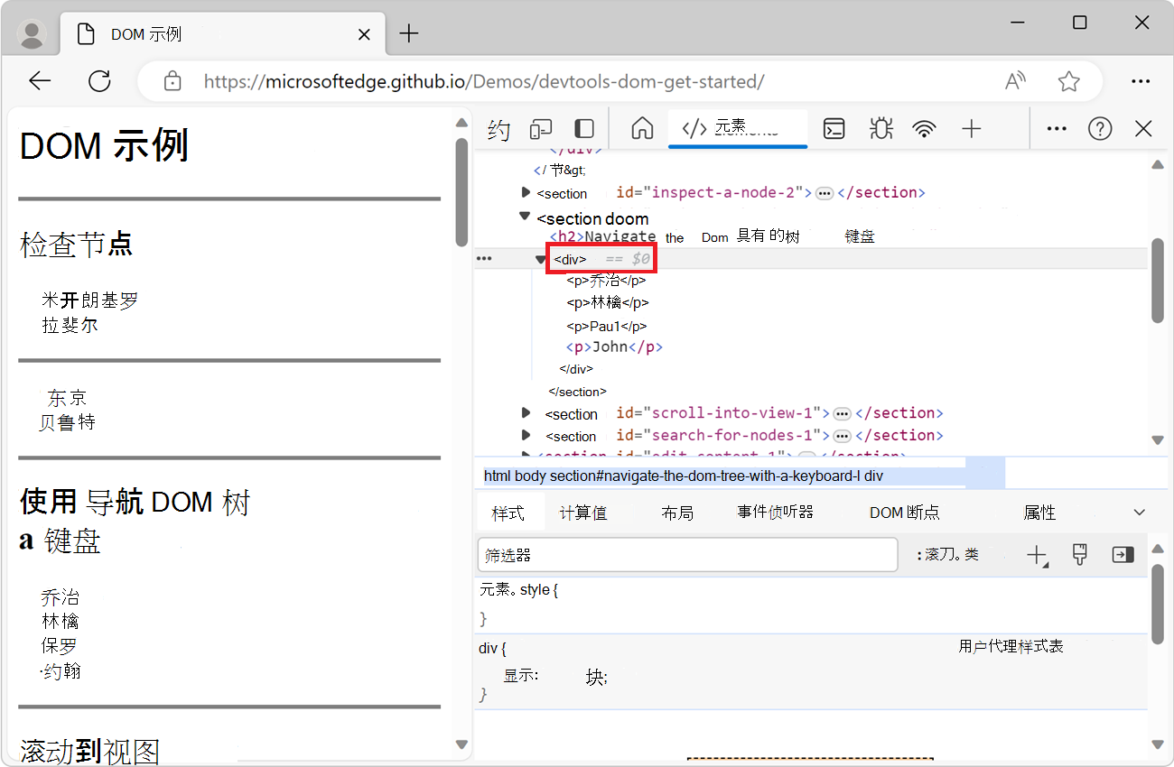Select the 样式 Styles tab
The image size is (1174, 767).
pos(508,513)
